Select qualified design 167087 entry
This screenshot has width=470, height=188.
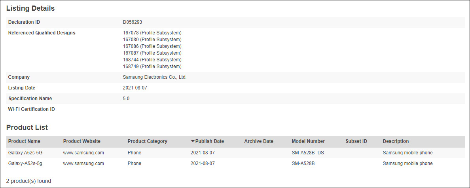click(x=152, y=53)
